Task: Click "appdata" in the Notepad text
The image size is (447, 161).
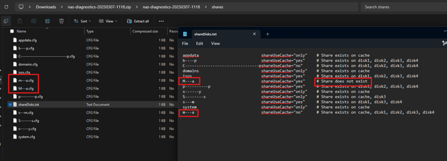Action: 191,55
